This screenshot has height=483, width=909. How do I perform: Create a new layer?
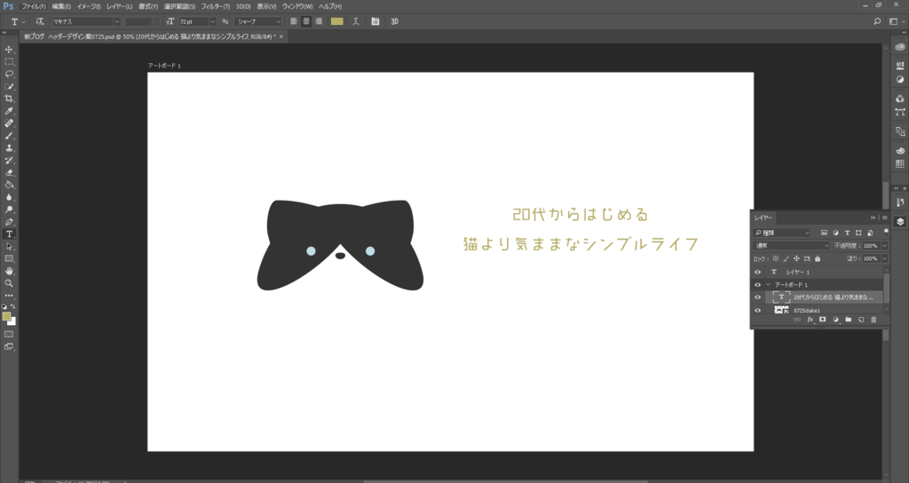861,320
